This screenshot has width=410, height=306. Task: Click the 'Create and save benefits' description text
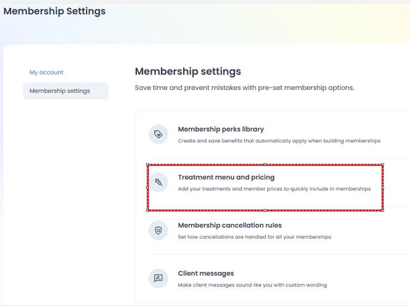(279, 141)
